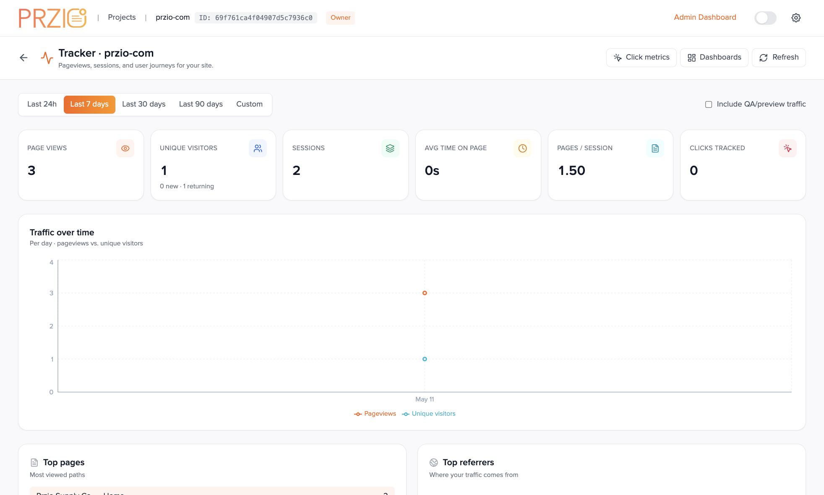Click the orange Pageviews data point
824x495 pixels.
[x=425, y=293]
